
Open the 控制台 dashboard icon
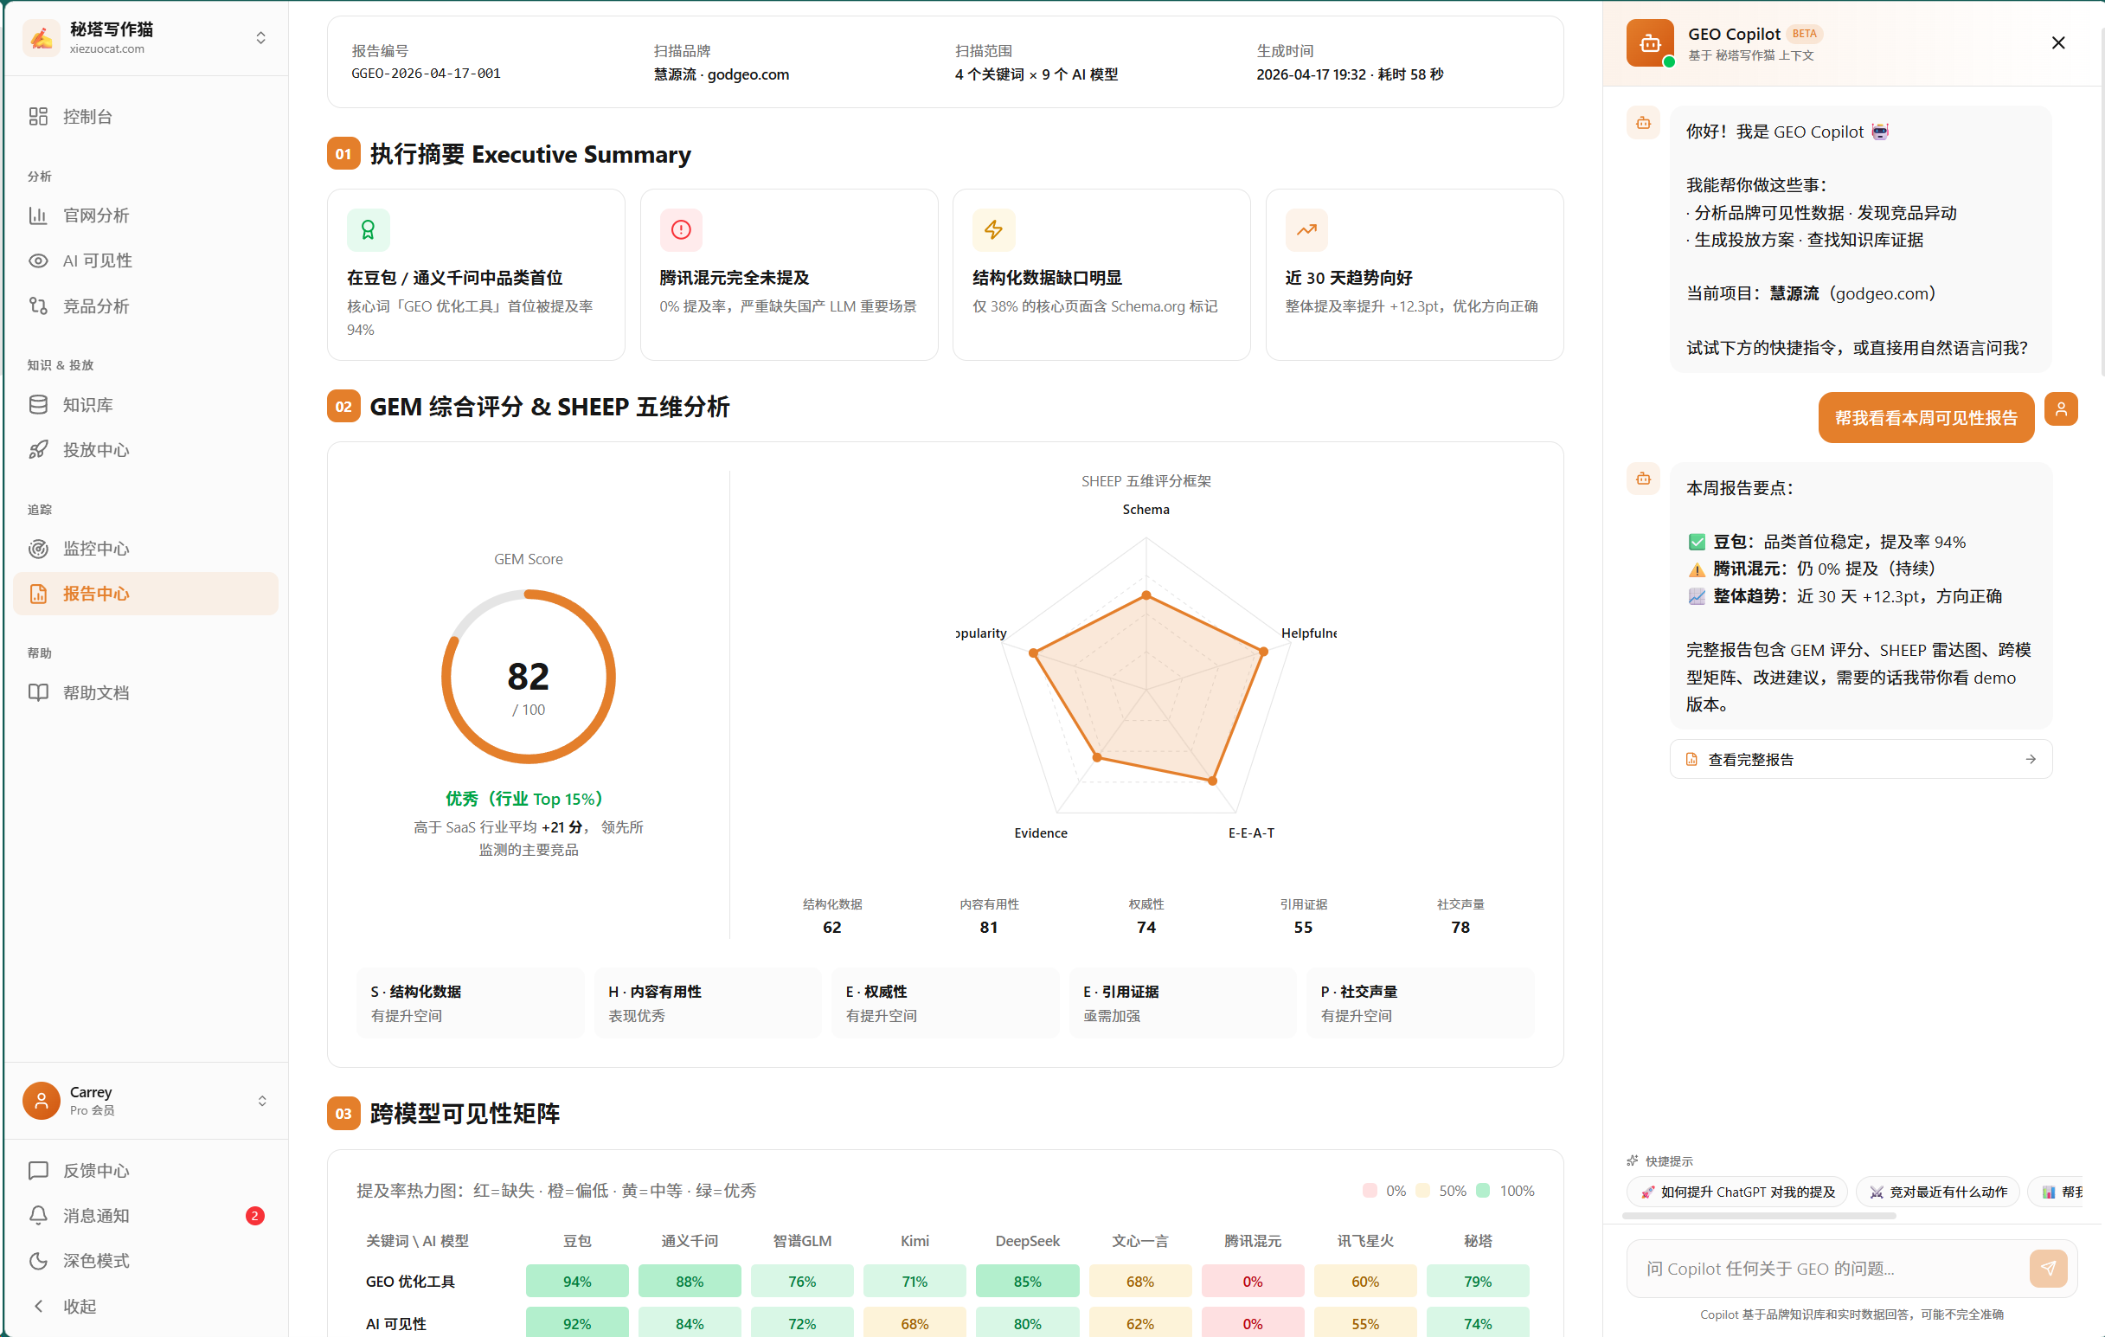(x=37, y=116)
